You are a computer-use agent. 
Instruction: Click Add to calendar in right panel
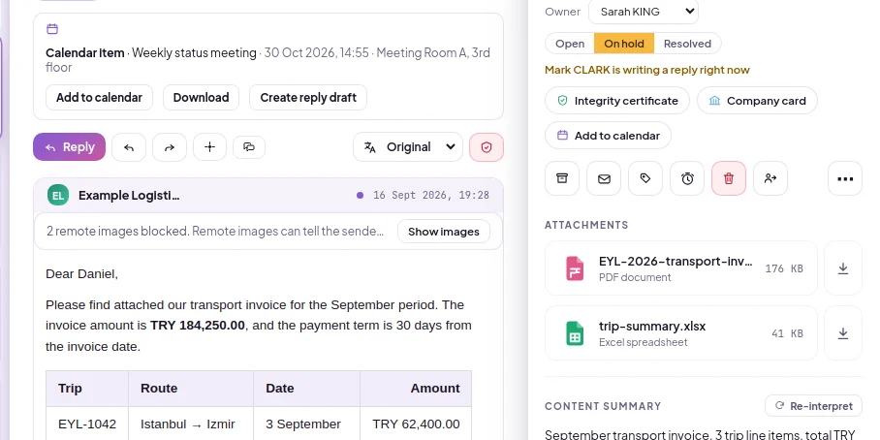coord(608,136)
